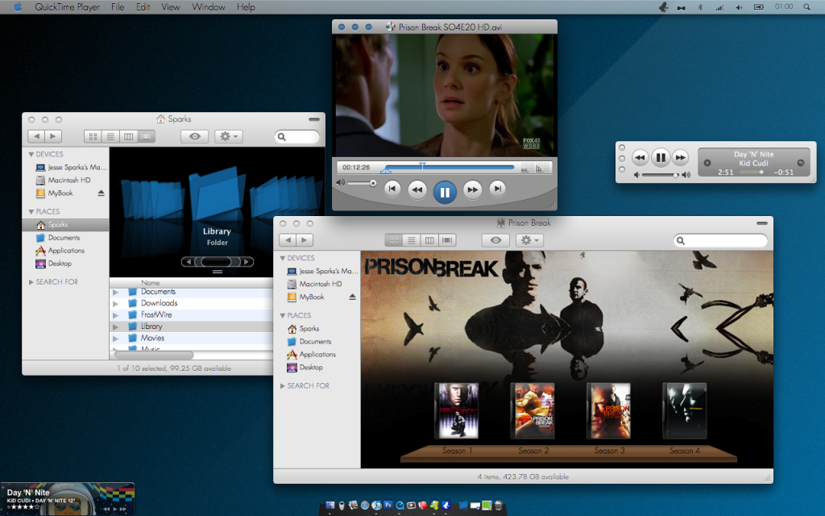Viewport: 825px width, 516px height.
Task: Switch Prison Break window to list view
Action: click(x=411, y=240)
